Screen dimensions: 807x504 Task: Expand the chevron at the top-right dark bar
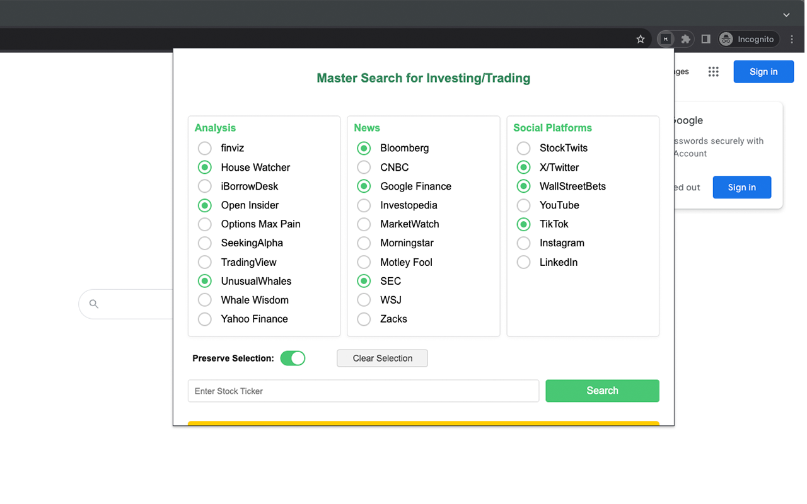click(x=786, y=14)
